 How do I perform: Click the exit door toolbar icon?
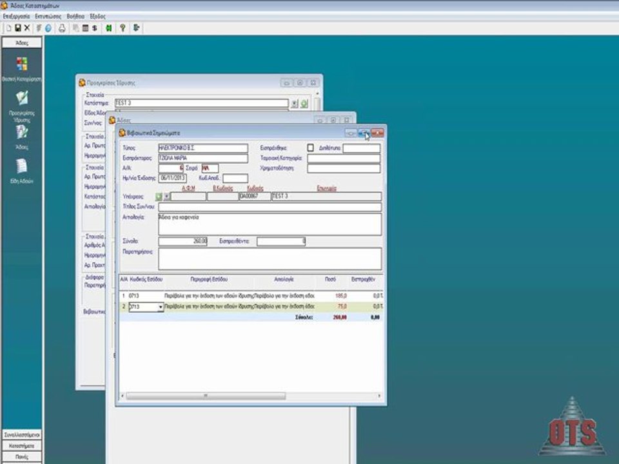[137, 28]
